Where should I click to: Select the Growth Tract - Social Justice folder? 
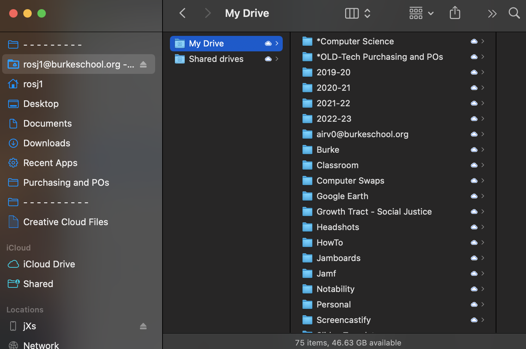tap(374, 211)
